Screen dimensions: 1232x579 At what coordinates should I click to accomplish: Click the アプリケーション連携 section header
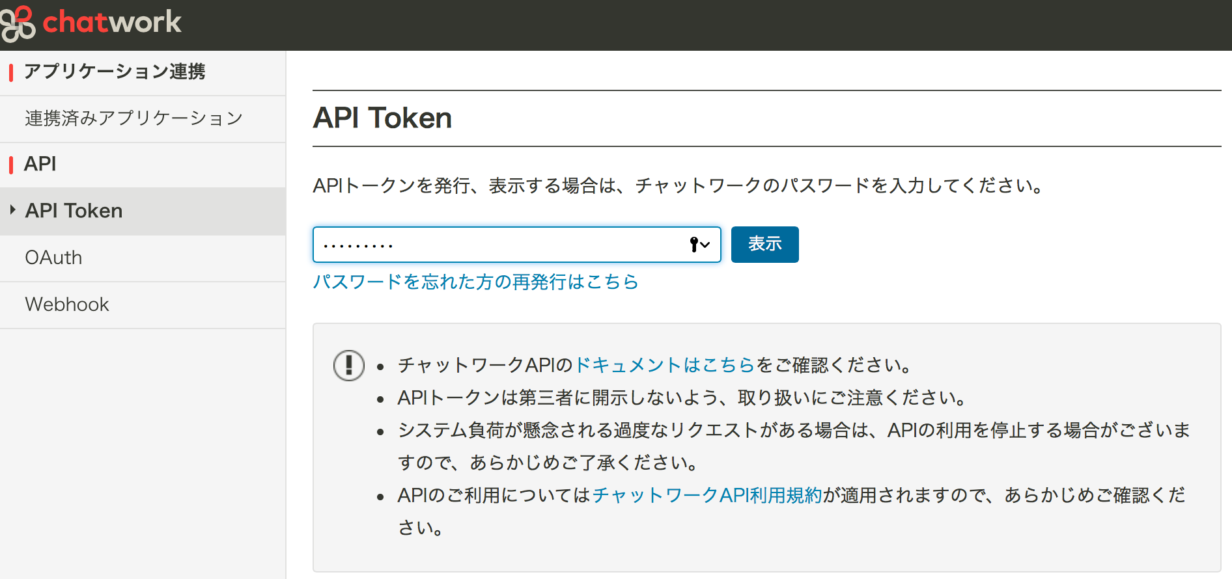[x=115, y=72]
